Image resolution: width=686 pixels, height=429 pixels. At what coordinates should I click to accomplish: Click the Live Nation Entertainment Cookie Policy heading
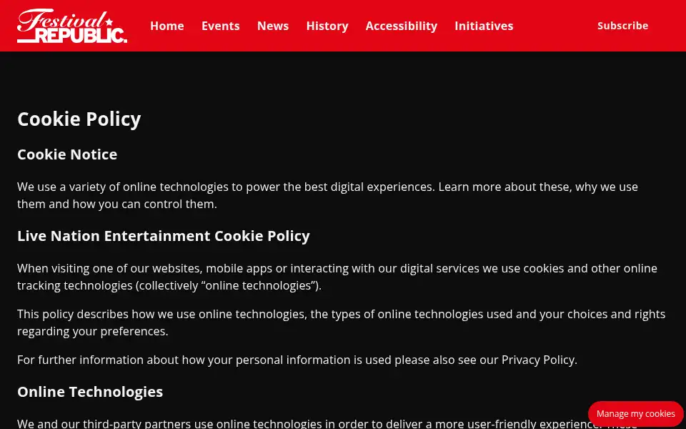163,236
